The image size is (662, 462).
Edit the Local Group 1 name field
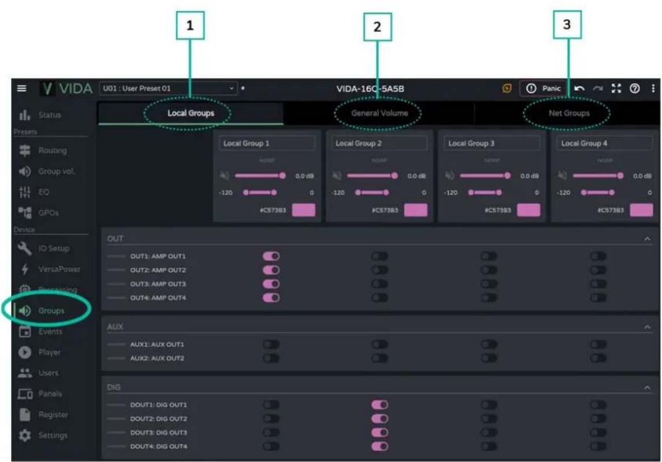tap(267, 143)
